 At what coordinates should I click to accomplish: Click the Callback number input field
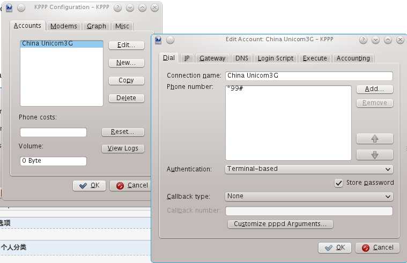point(309,211)
